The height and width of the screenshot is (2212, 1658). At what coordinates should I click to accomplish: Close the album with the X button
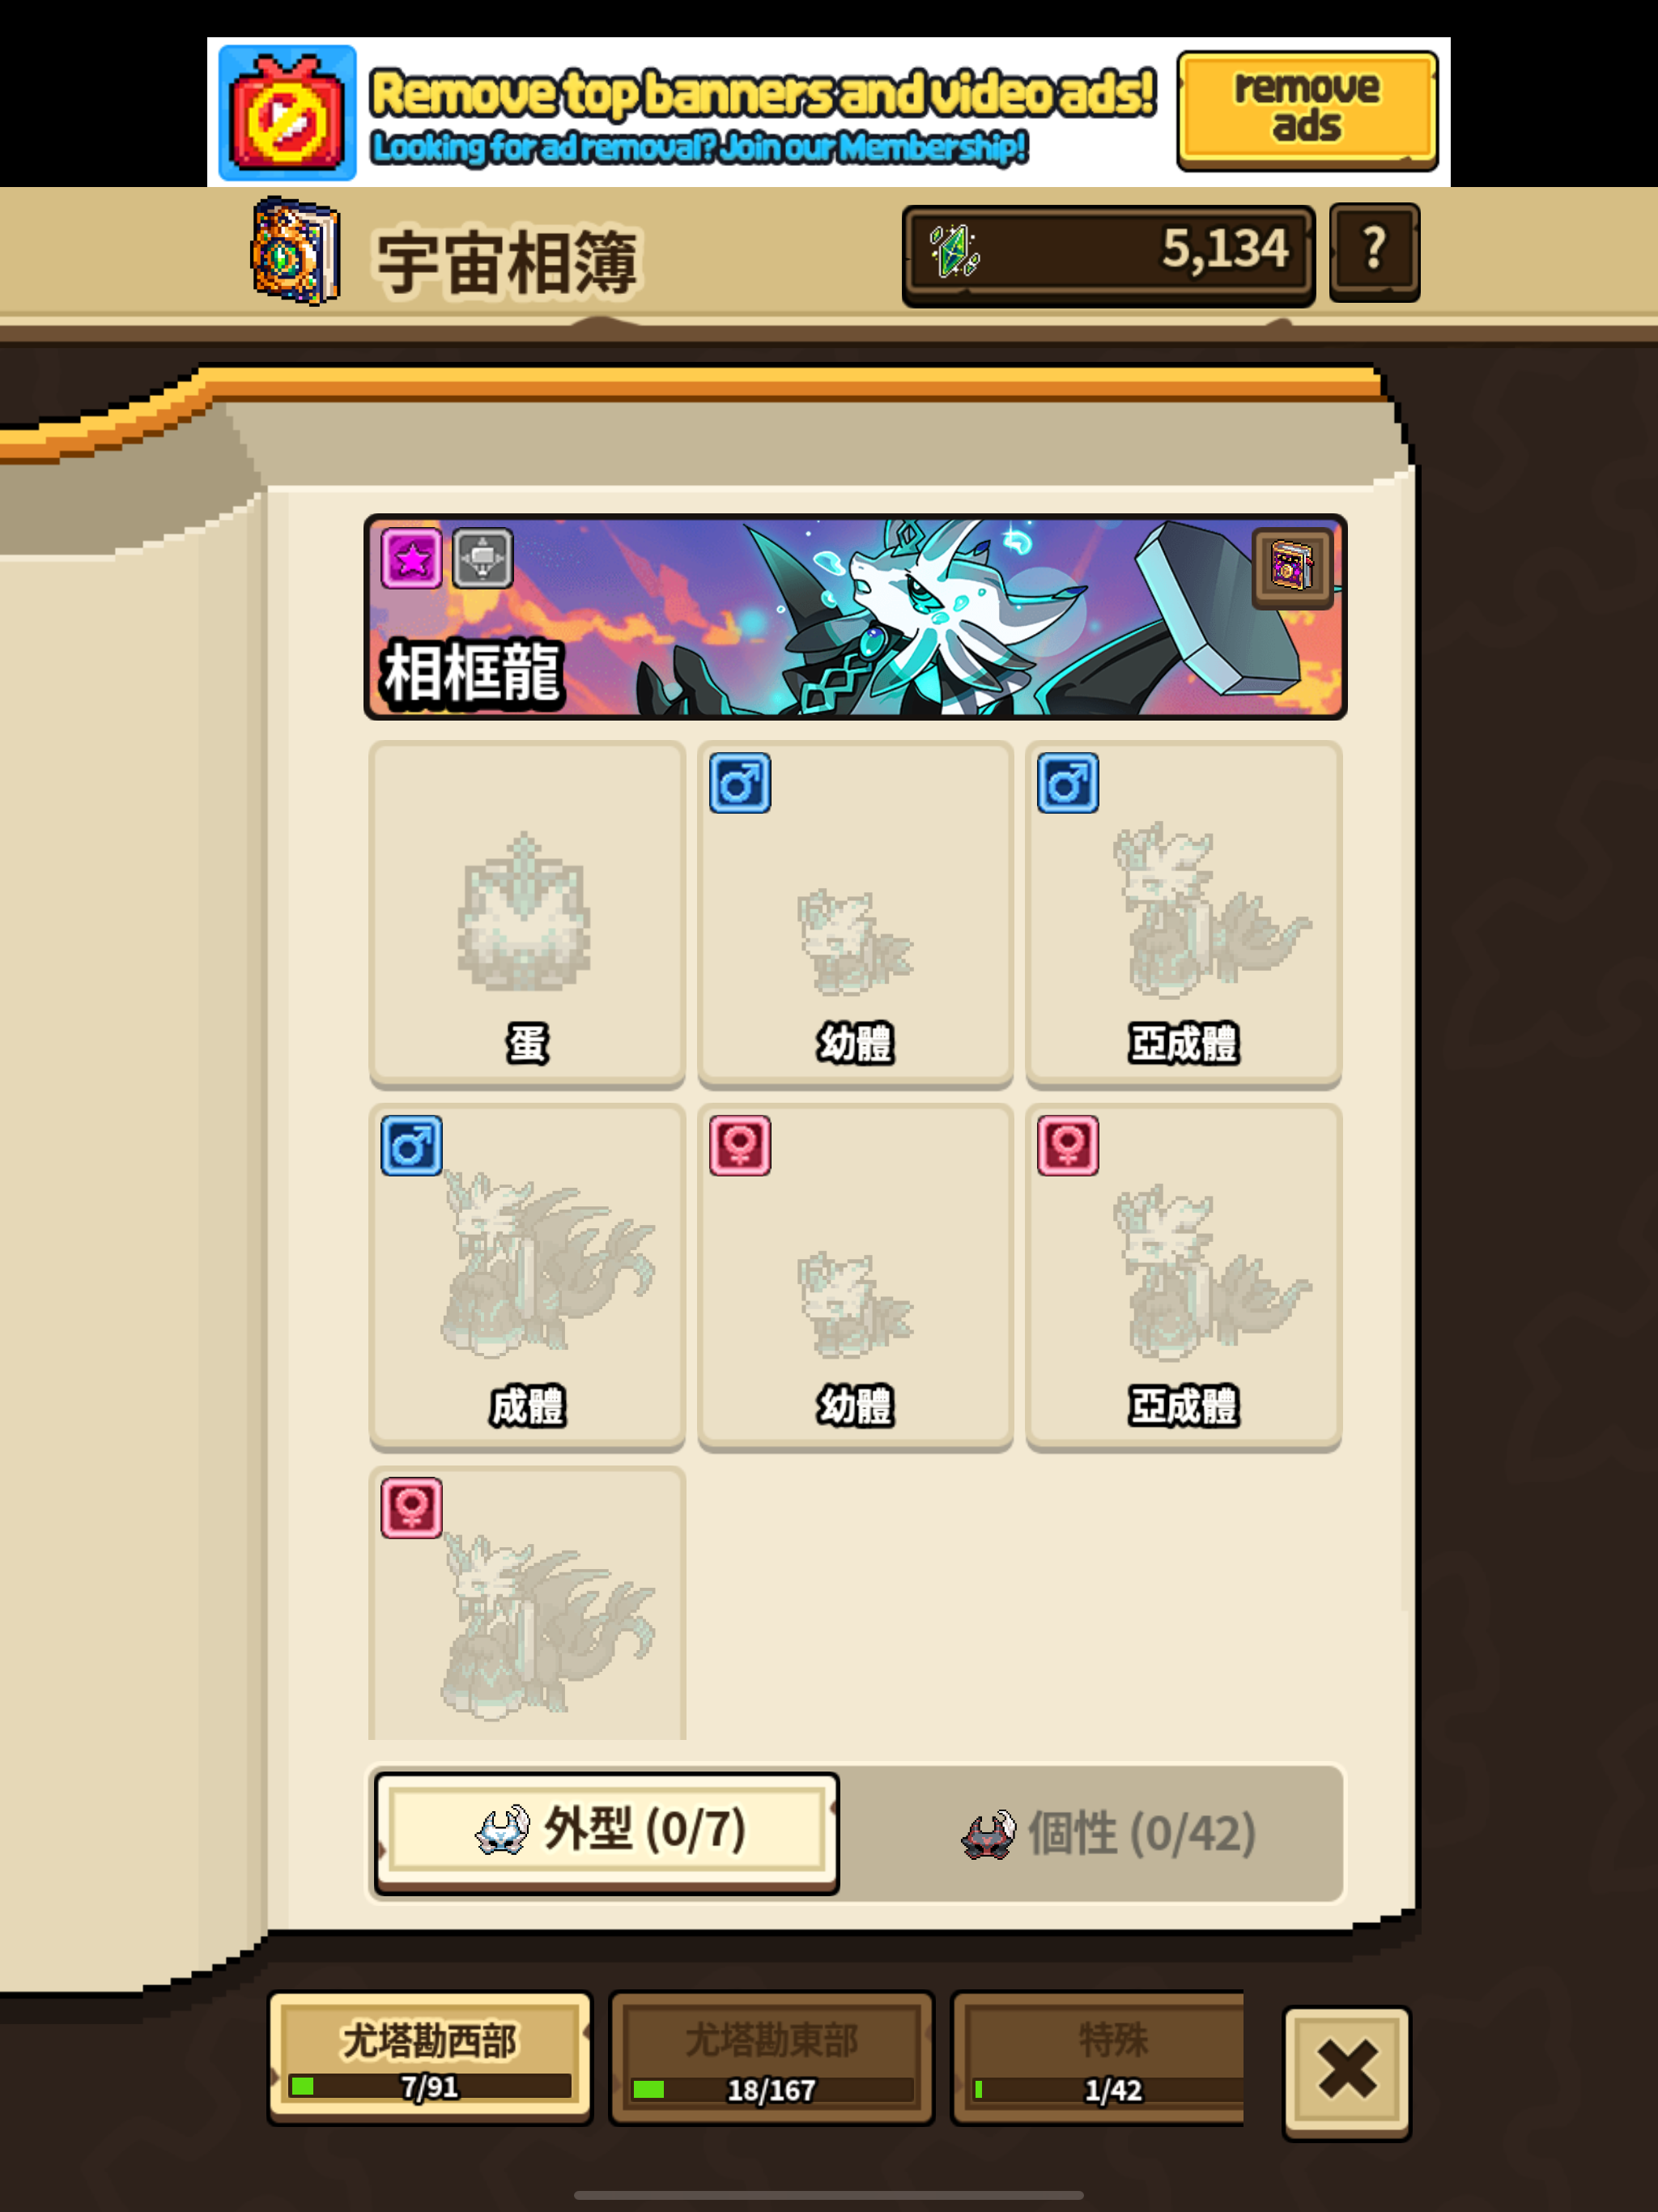[1346, 2072]
